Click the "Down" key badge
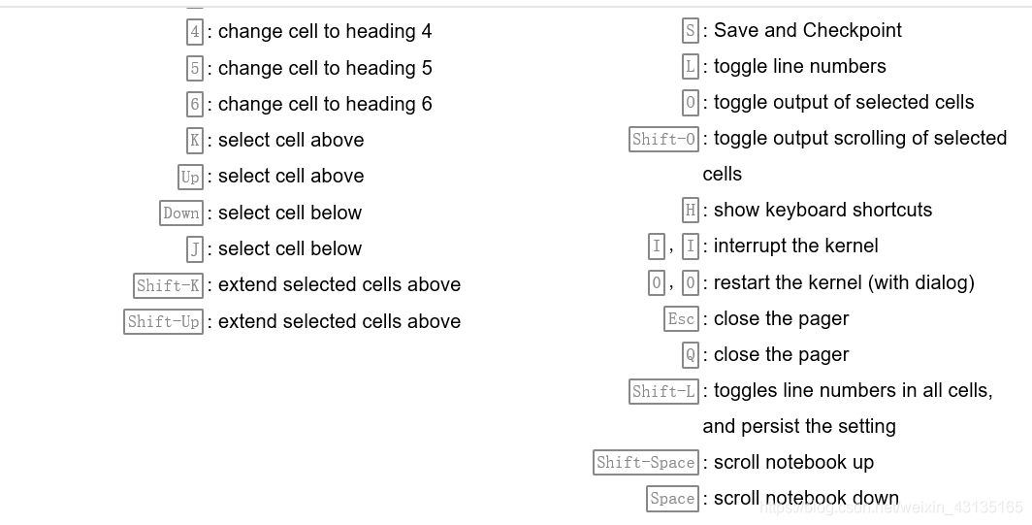 181,213
